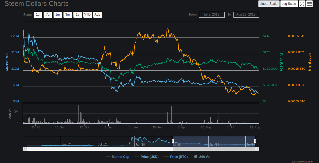Set zoom range to 1d
The width and height of the screenshot is (319, 163).
pyautogui.click(x=38, y=14)
